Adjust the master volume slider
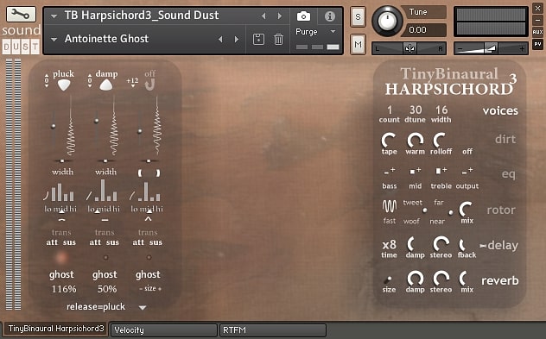546x339 pixels. (491, 48)
